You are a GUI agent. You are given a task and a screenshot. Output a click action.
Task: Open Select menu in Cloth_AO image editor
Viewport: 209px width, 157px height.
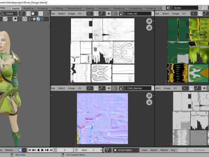(x=61, y=14)
